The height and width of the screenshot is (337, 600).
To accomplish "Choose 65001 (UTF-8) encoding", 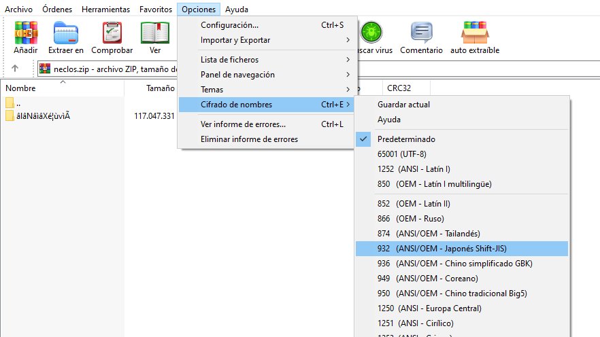I will pyautogui.click(x=462, y=154).
